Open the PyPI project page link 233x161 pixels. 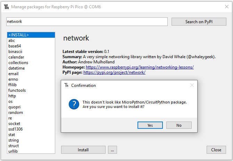(114, 72)
